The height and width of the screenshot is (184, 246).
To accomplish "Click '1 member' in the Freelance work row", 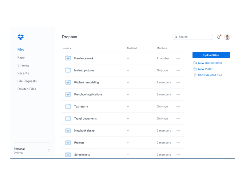I will [163, 58].
